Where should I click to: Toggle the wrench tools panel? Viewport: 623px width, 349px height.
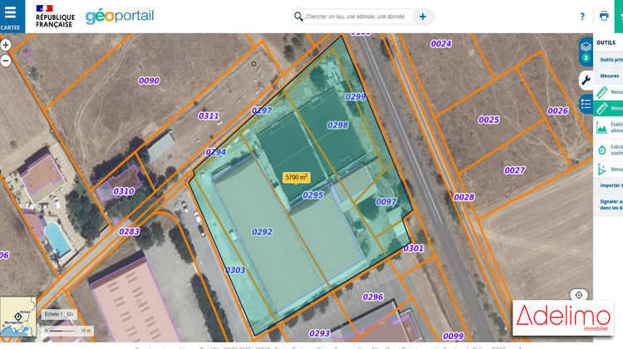coord(586,80)
